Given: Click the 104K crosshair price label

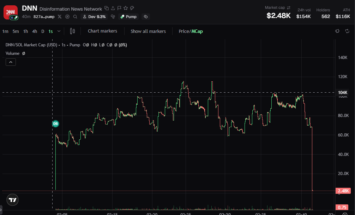Looking at the screenshot, I should [343, 93].
